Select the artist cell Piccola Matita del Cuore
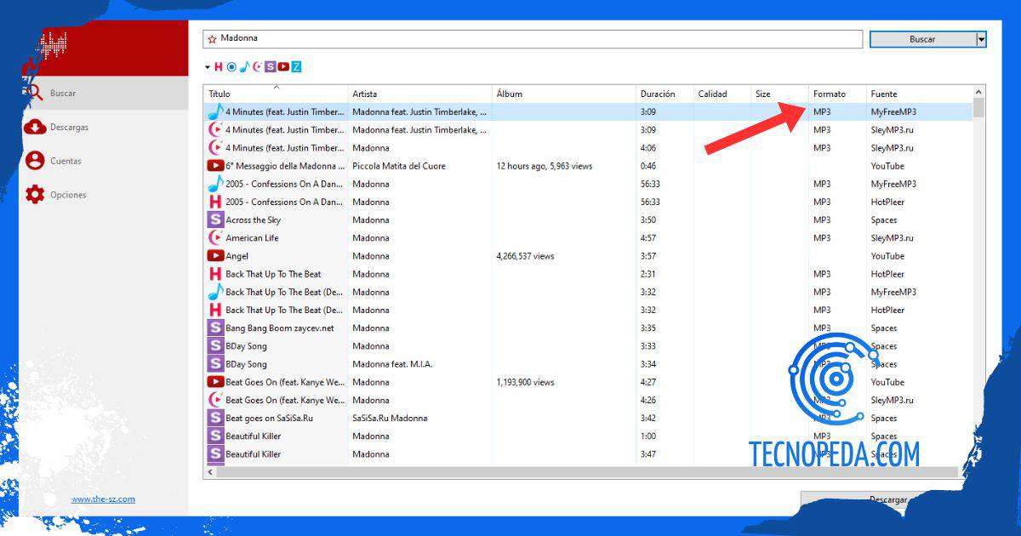 (x=399, y=166)
